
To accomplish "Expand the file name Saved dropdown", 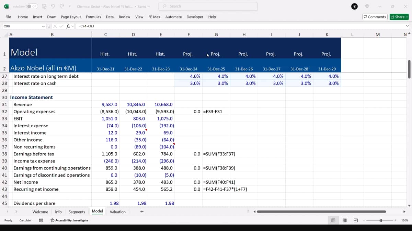I will (144, 7).
